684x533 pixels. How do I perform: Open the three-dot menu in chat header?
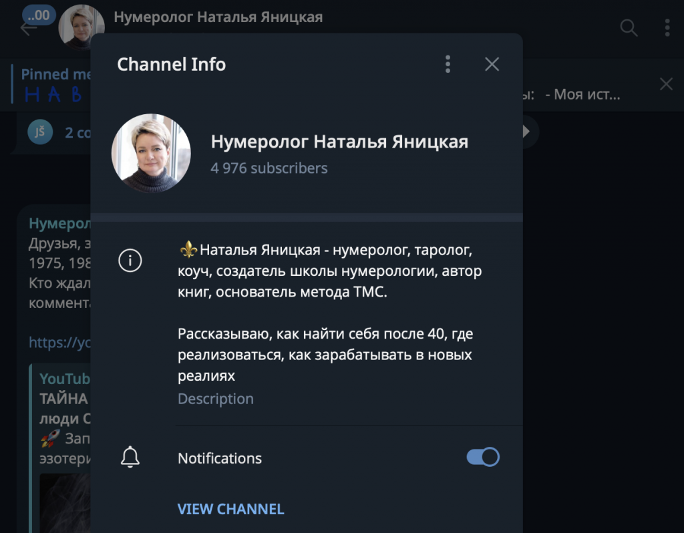(667, 27)
